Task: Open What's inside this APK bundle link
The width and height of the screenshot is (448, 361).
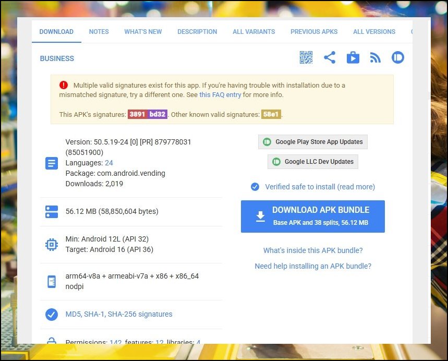Action: coord(313,250)
